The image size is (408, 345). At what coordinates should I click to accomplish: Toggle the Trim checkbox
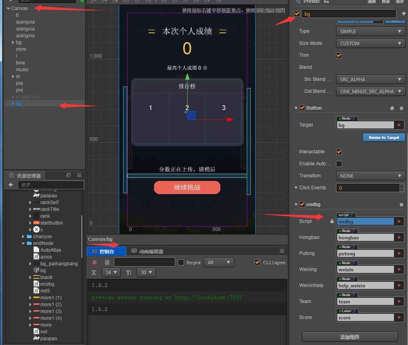pyautogui.click(x=339, y=55)
